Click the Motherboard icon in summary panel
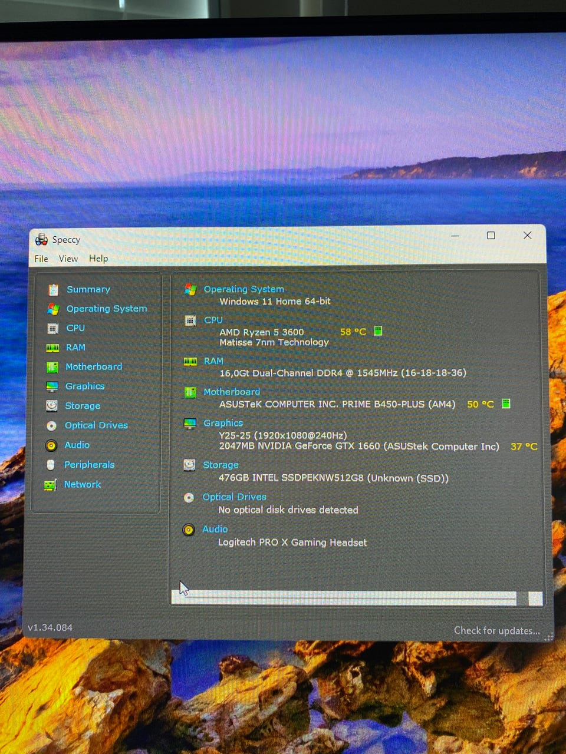Screen dimensions: 566x754 190,392
